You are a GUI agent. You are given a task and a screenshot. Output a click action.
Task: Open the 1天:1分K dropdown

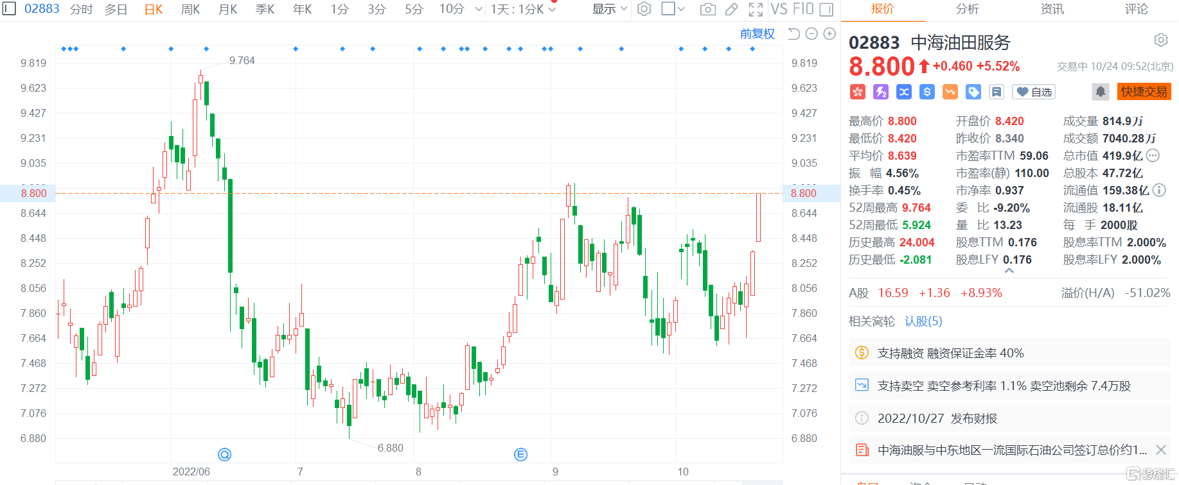pyautogui.click(x=523, y=9)
